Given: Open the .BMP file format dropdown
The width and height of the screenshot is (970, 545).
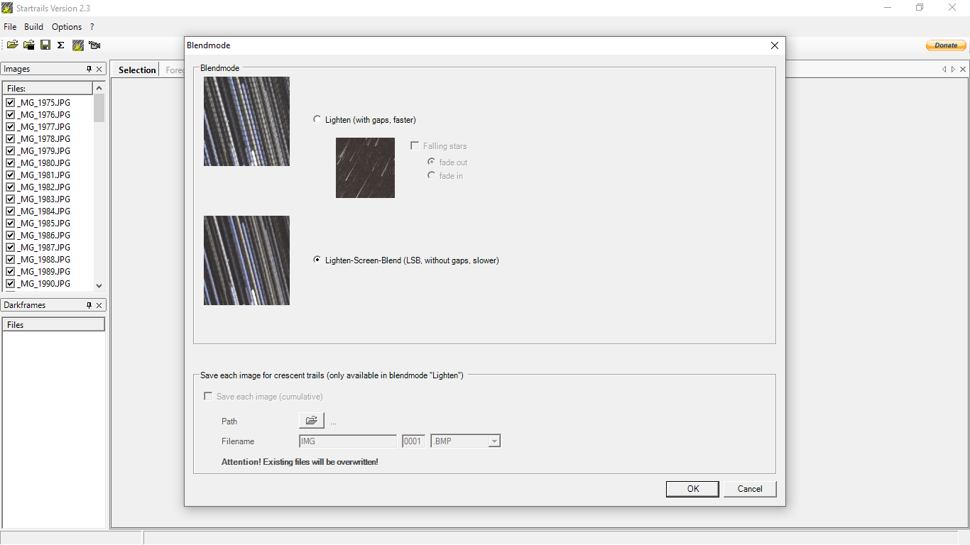Looking at the screenshot, I should (x=494, y=441).
